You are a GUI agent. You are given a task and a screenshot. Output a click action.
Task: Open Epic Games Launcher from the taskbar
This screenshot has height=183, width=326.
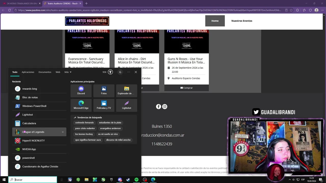[112, 180]
